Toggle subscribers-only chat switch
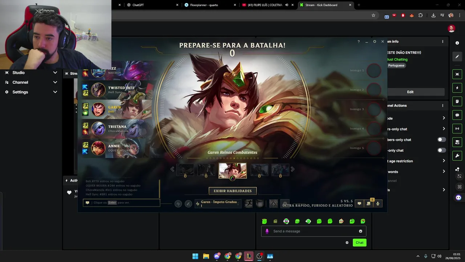The height and width of the screenshot is (262, 465). tap(441, 140)
